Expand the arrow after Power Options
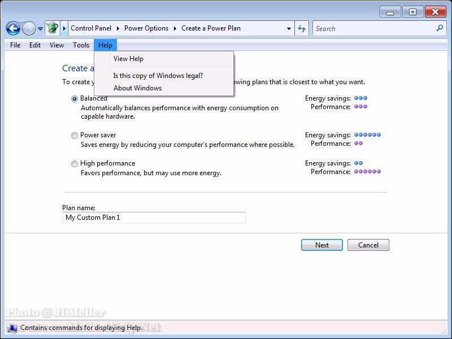Screen dimensions: 452x339 [x=175, y=28]
